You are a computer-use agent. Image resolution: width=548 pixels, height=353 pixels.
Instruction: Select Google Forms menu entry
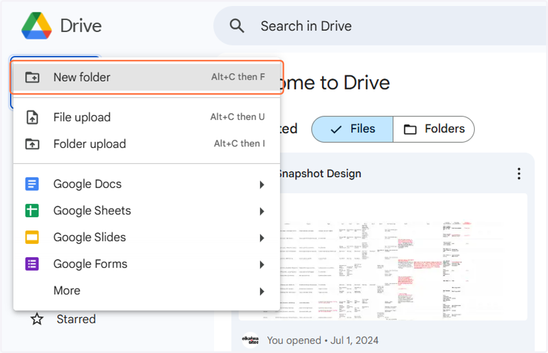(147, 264)
